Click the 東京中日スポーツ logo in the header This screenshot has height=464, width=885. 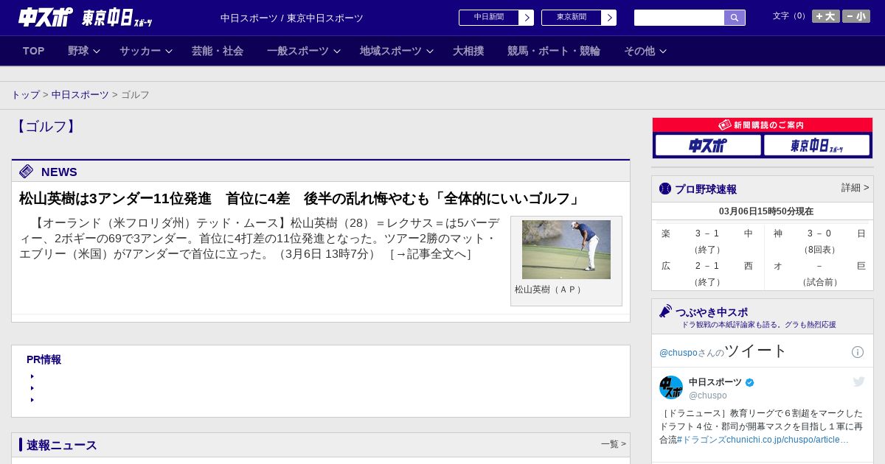pyautogui.click(x=117, y=18)
